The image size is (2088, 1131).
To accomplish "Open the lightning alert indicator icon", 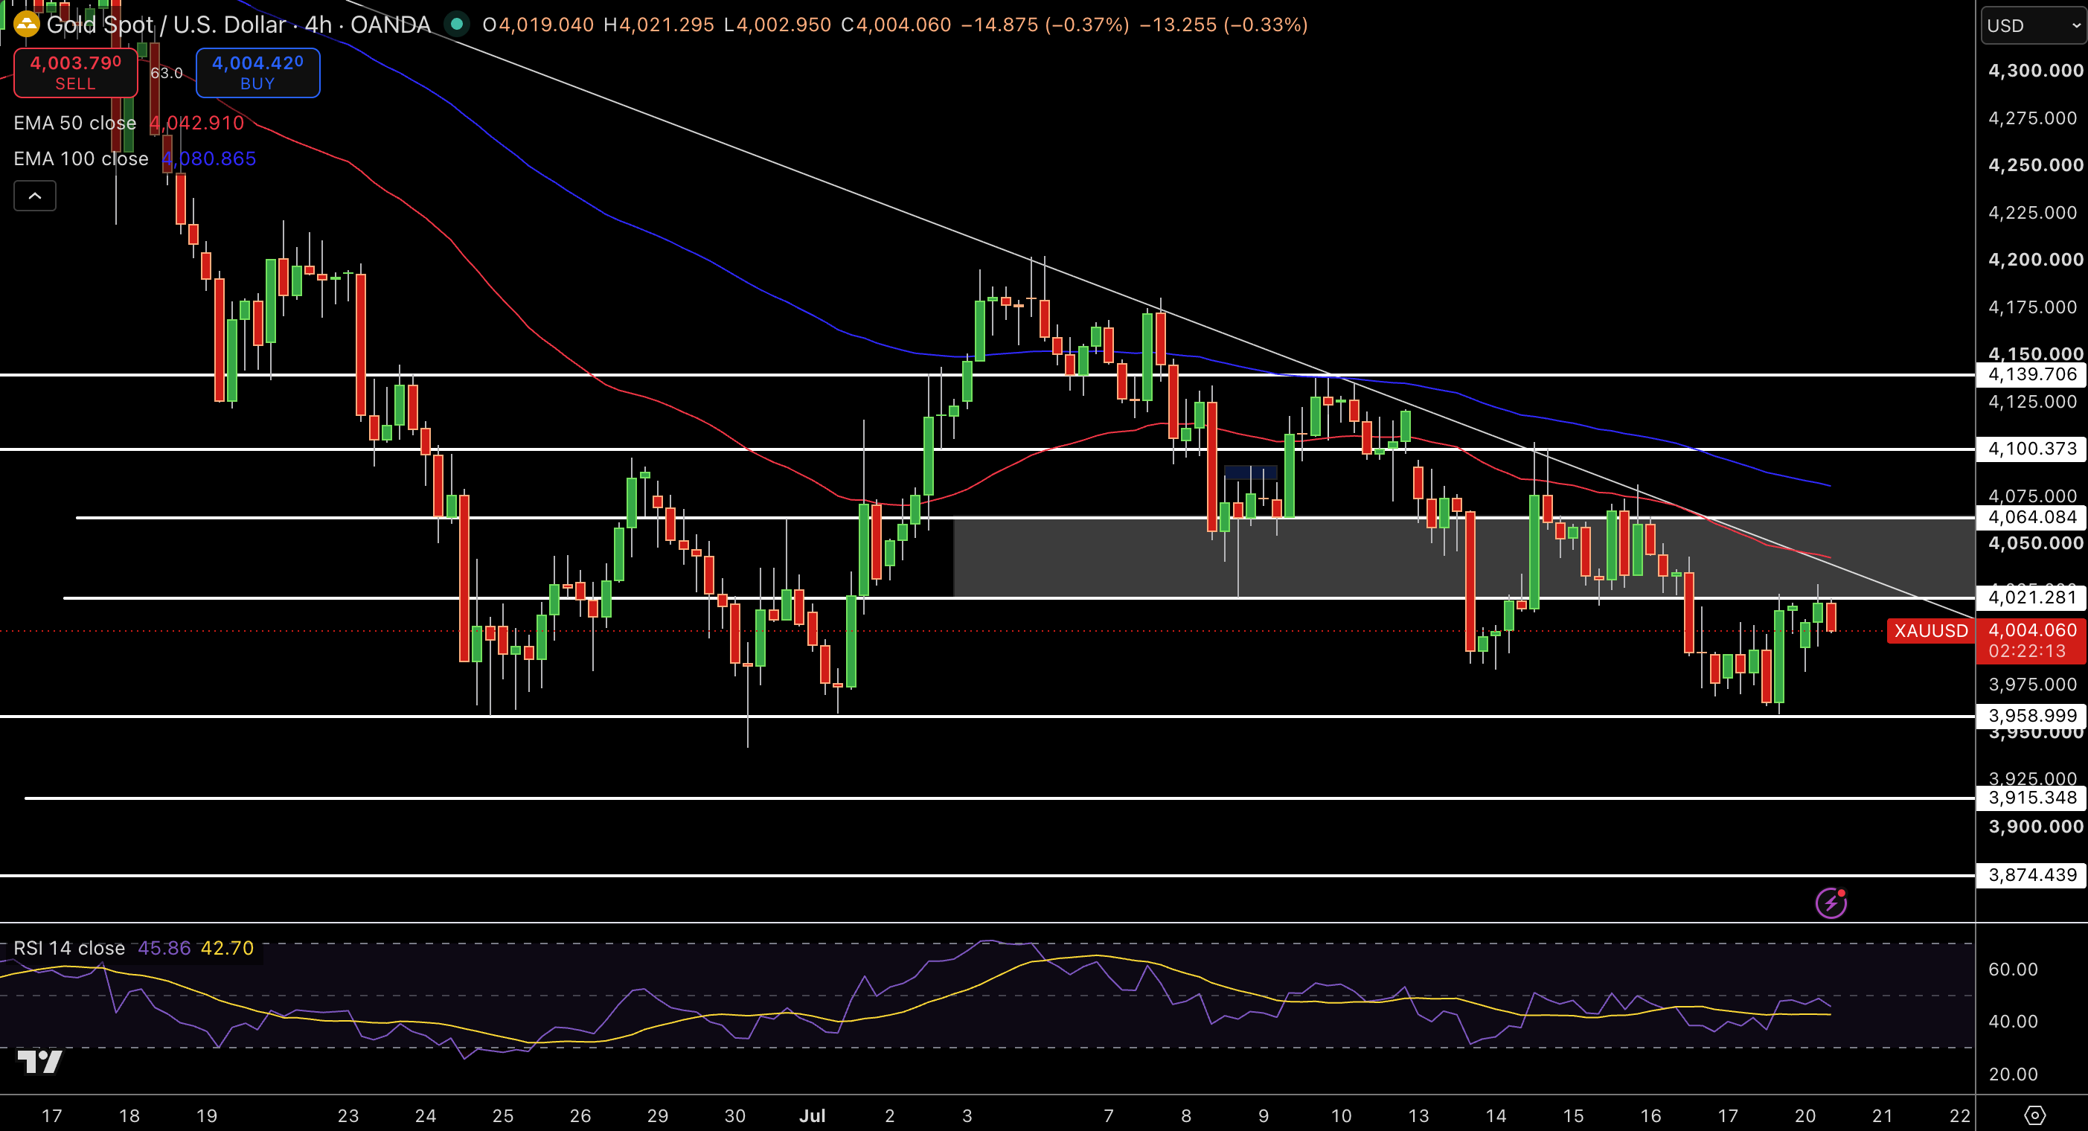I will pos(1831,903).
